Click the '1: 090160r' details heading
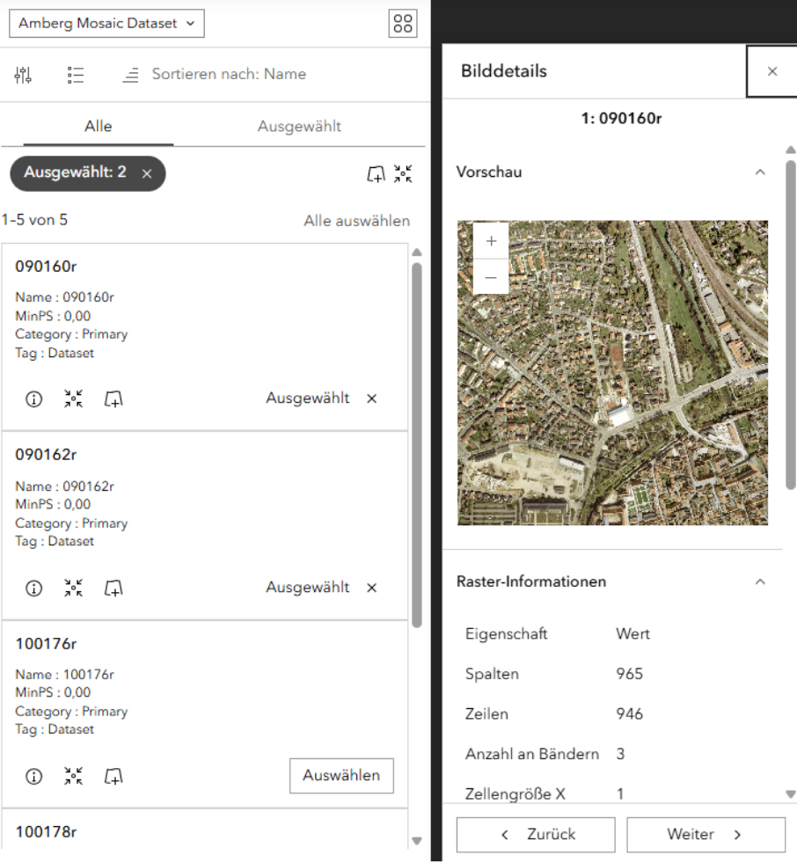This screenshot has width=797, height=863. tap(621, 119)
